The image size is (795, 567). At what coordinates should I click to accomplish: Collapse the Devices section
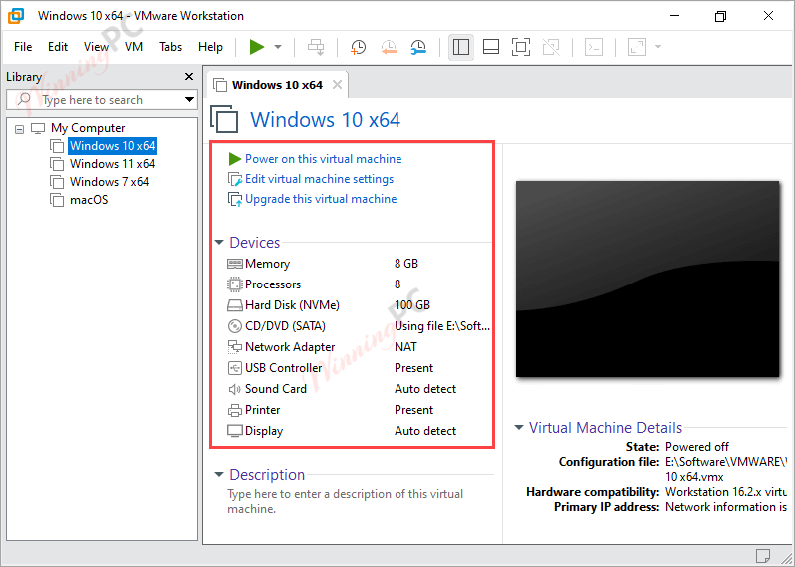point(219,243)
